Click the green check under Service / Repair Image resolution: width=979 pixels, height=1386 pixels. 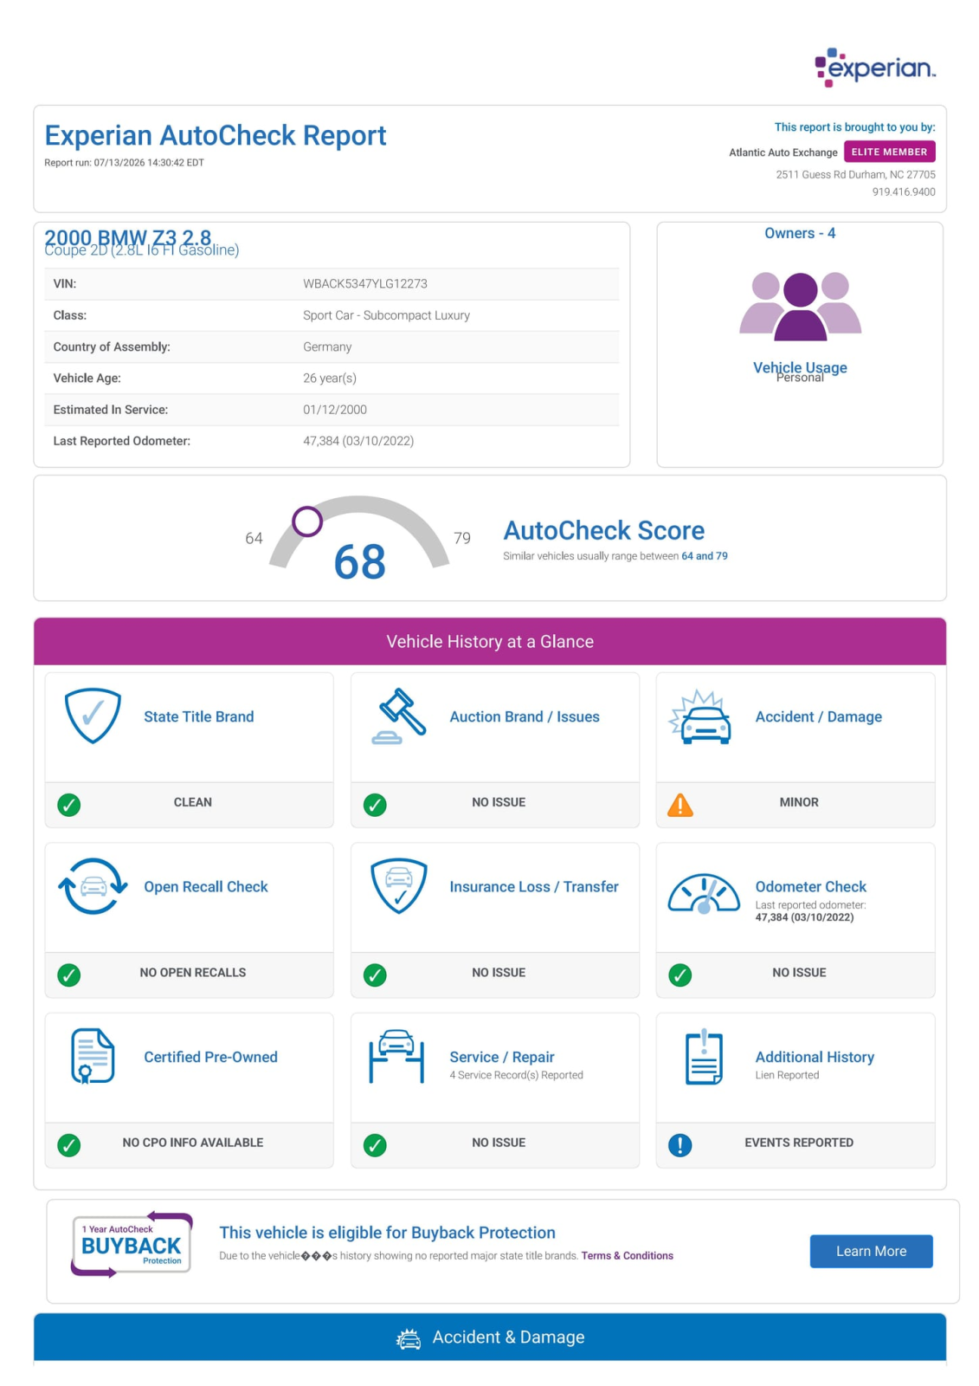click(375, 1145)
